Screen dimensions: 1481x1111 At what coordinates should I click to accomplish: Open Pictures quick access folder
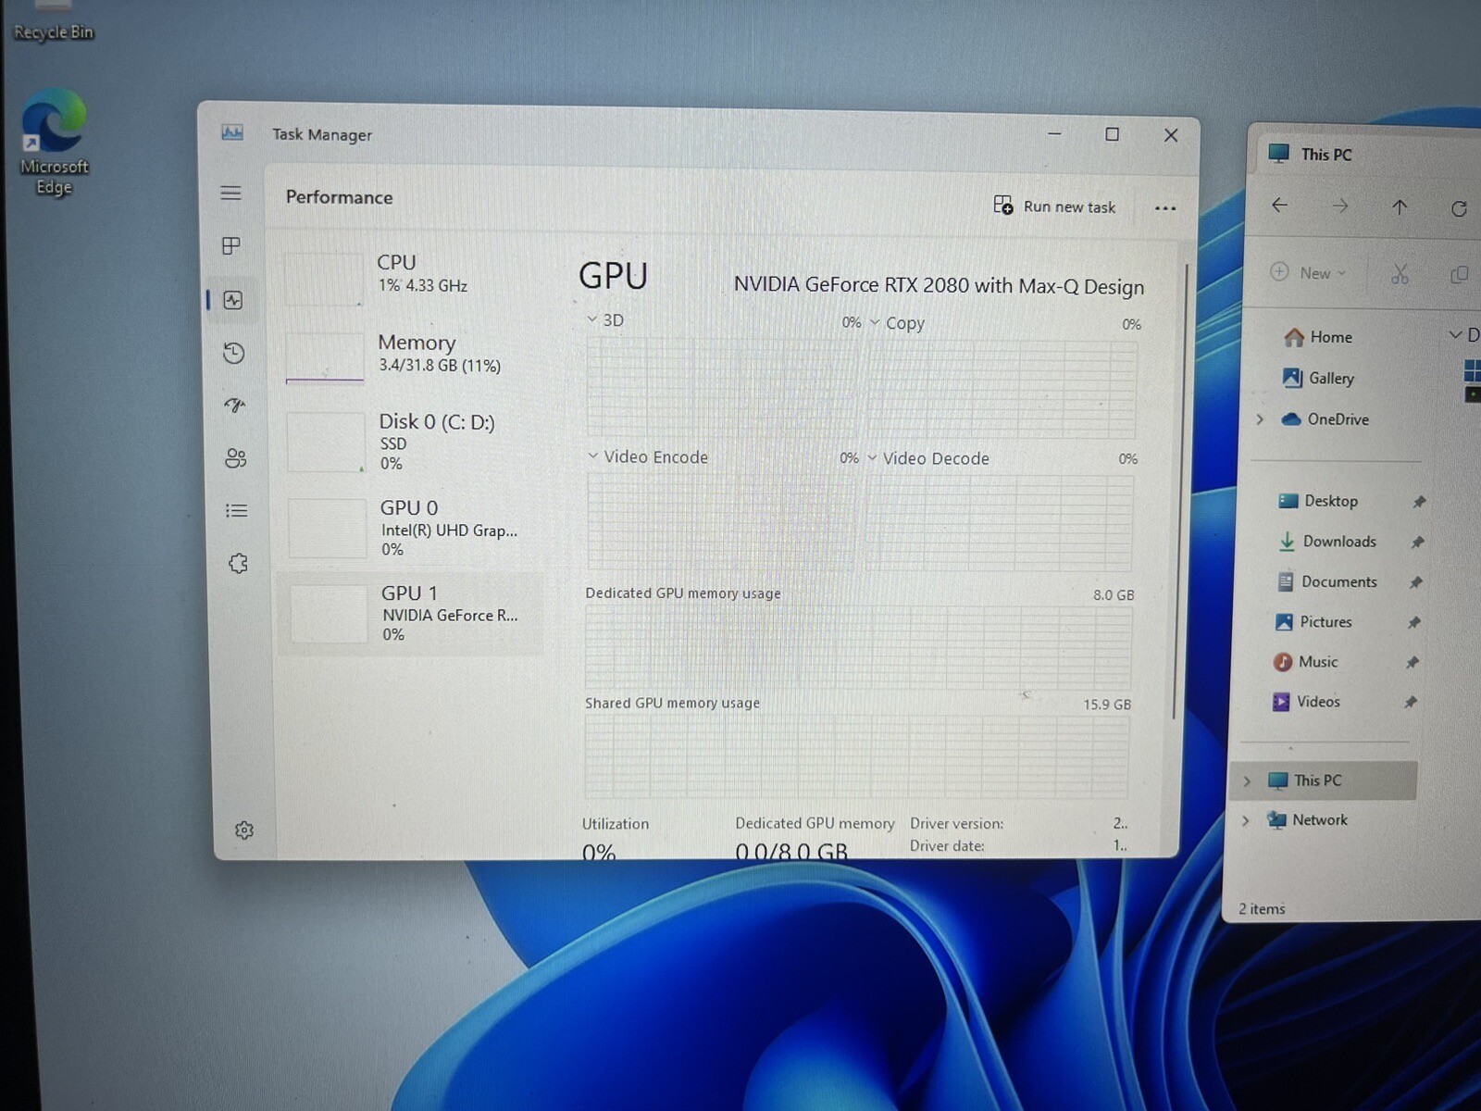pyautogui.click(x=1313, y=622)
